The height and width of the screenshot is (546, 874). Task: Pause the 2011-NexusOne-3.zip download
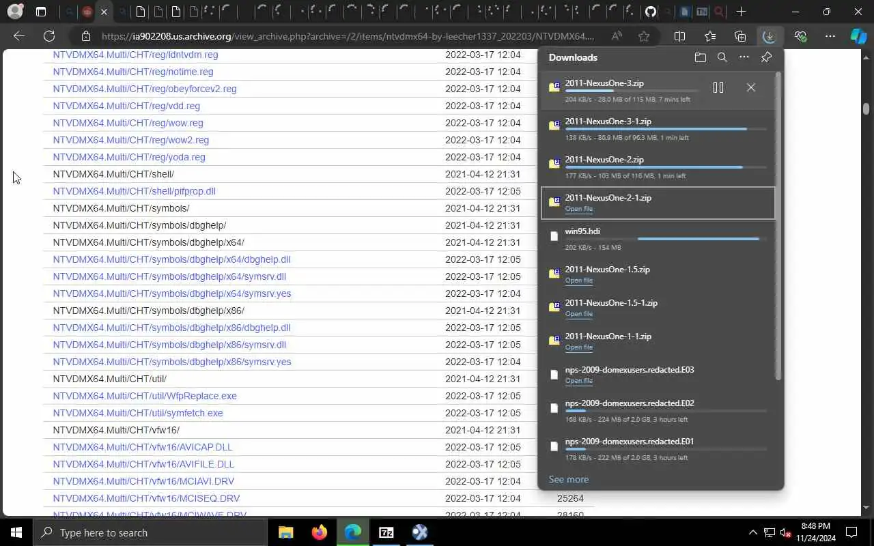[x=718, y=87]
